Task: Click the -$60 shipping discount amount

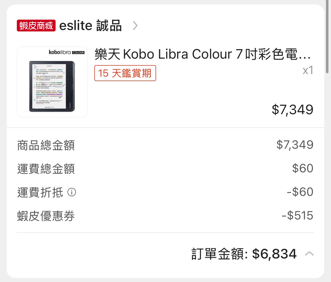Action: pos(300,192)
